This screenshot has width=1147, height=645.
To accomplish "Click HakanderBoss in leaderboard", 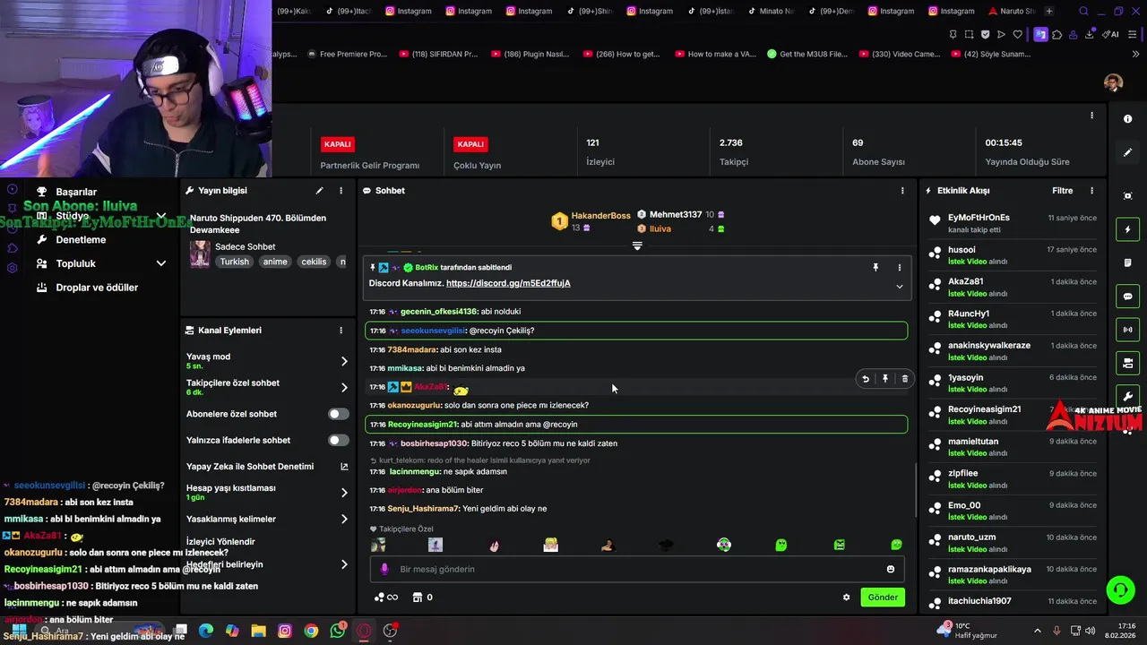I will pos(600,216).
